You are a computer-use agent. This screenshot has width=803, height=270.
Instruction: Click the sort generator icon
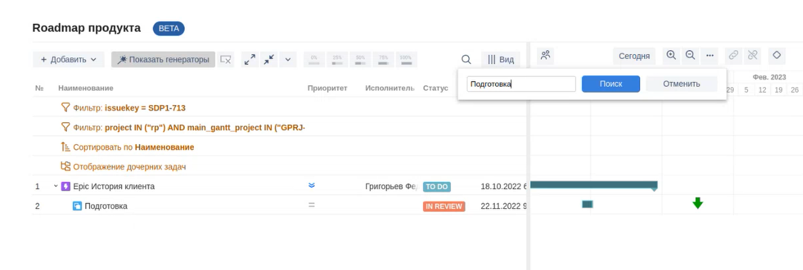pos(65,147)
